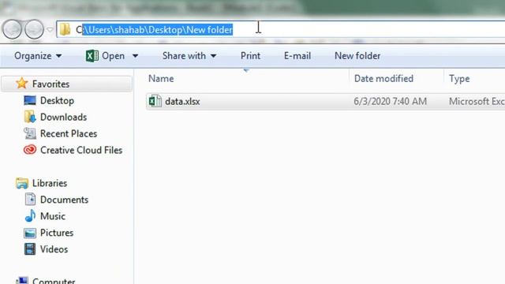Click Print in the toolbar
This screenshot has height=284, width=505.
point(250,56)
